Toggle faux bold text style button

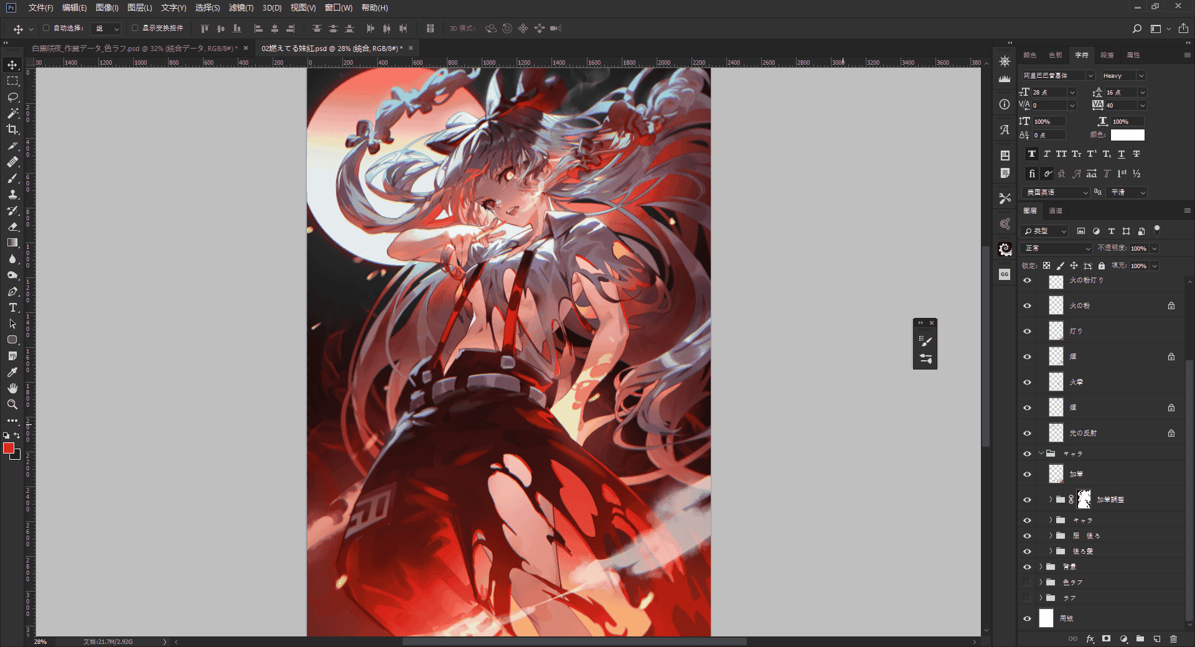coord(1032,154)
